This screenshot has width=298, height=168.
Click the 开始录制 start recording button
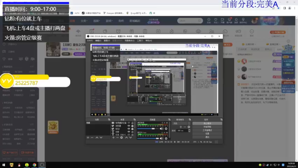[x=207, y=127]
